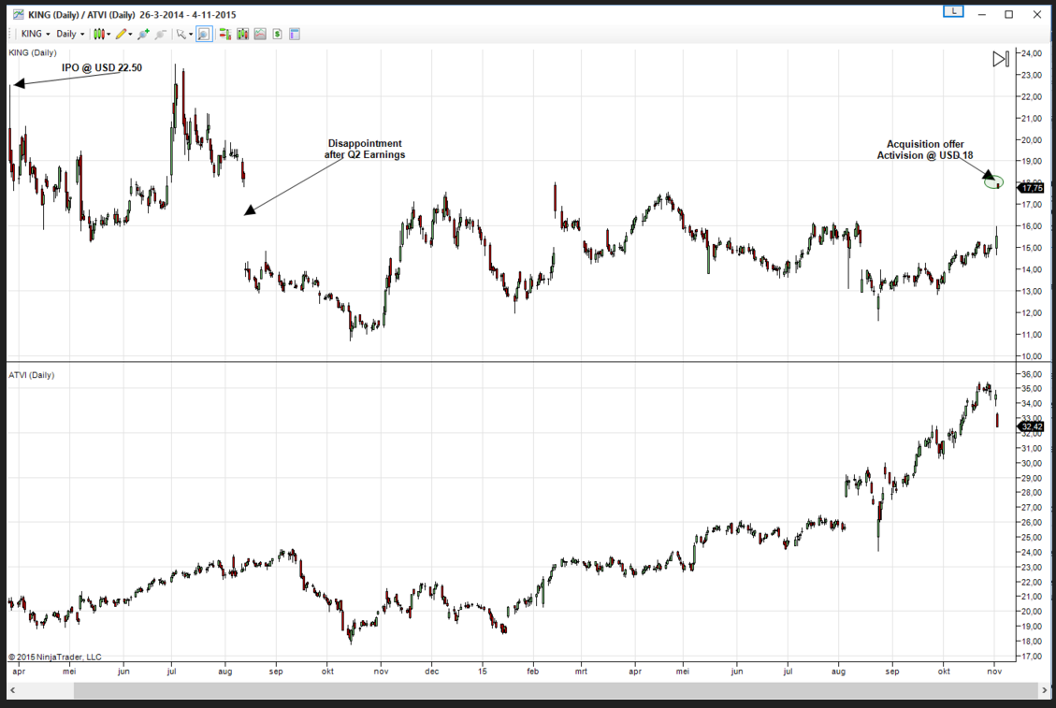Click the left arrow of horizontal scrollbar

click(x=14, y=690)
